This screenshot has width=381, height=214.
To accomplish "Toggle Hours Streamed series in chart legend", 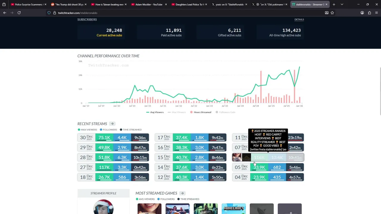I will pos(201,112).
